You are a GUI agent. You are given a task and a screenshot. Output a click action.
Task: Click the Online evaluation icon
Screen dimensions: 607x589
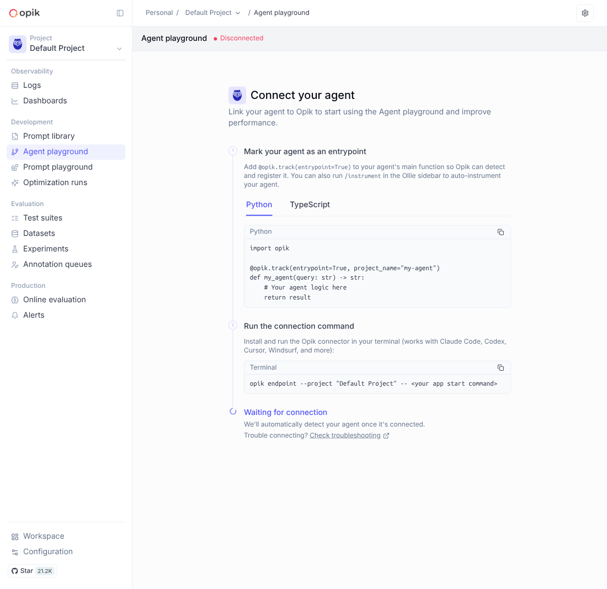(x=15, y=300)
